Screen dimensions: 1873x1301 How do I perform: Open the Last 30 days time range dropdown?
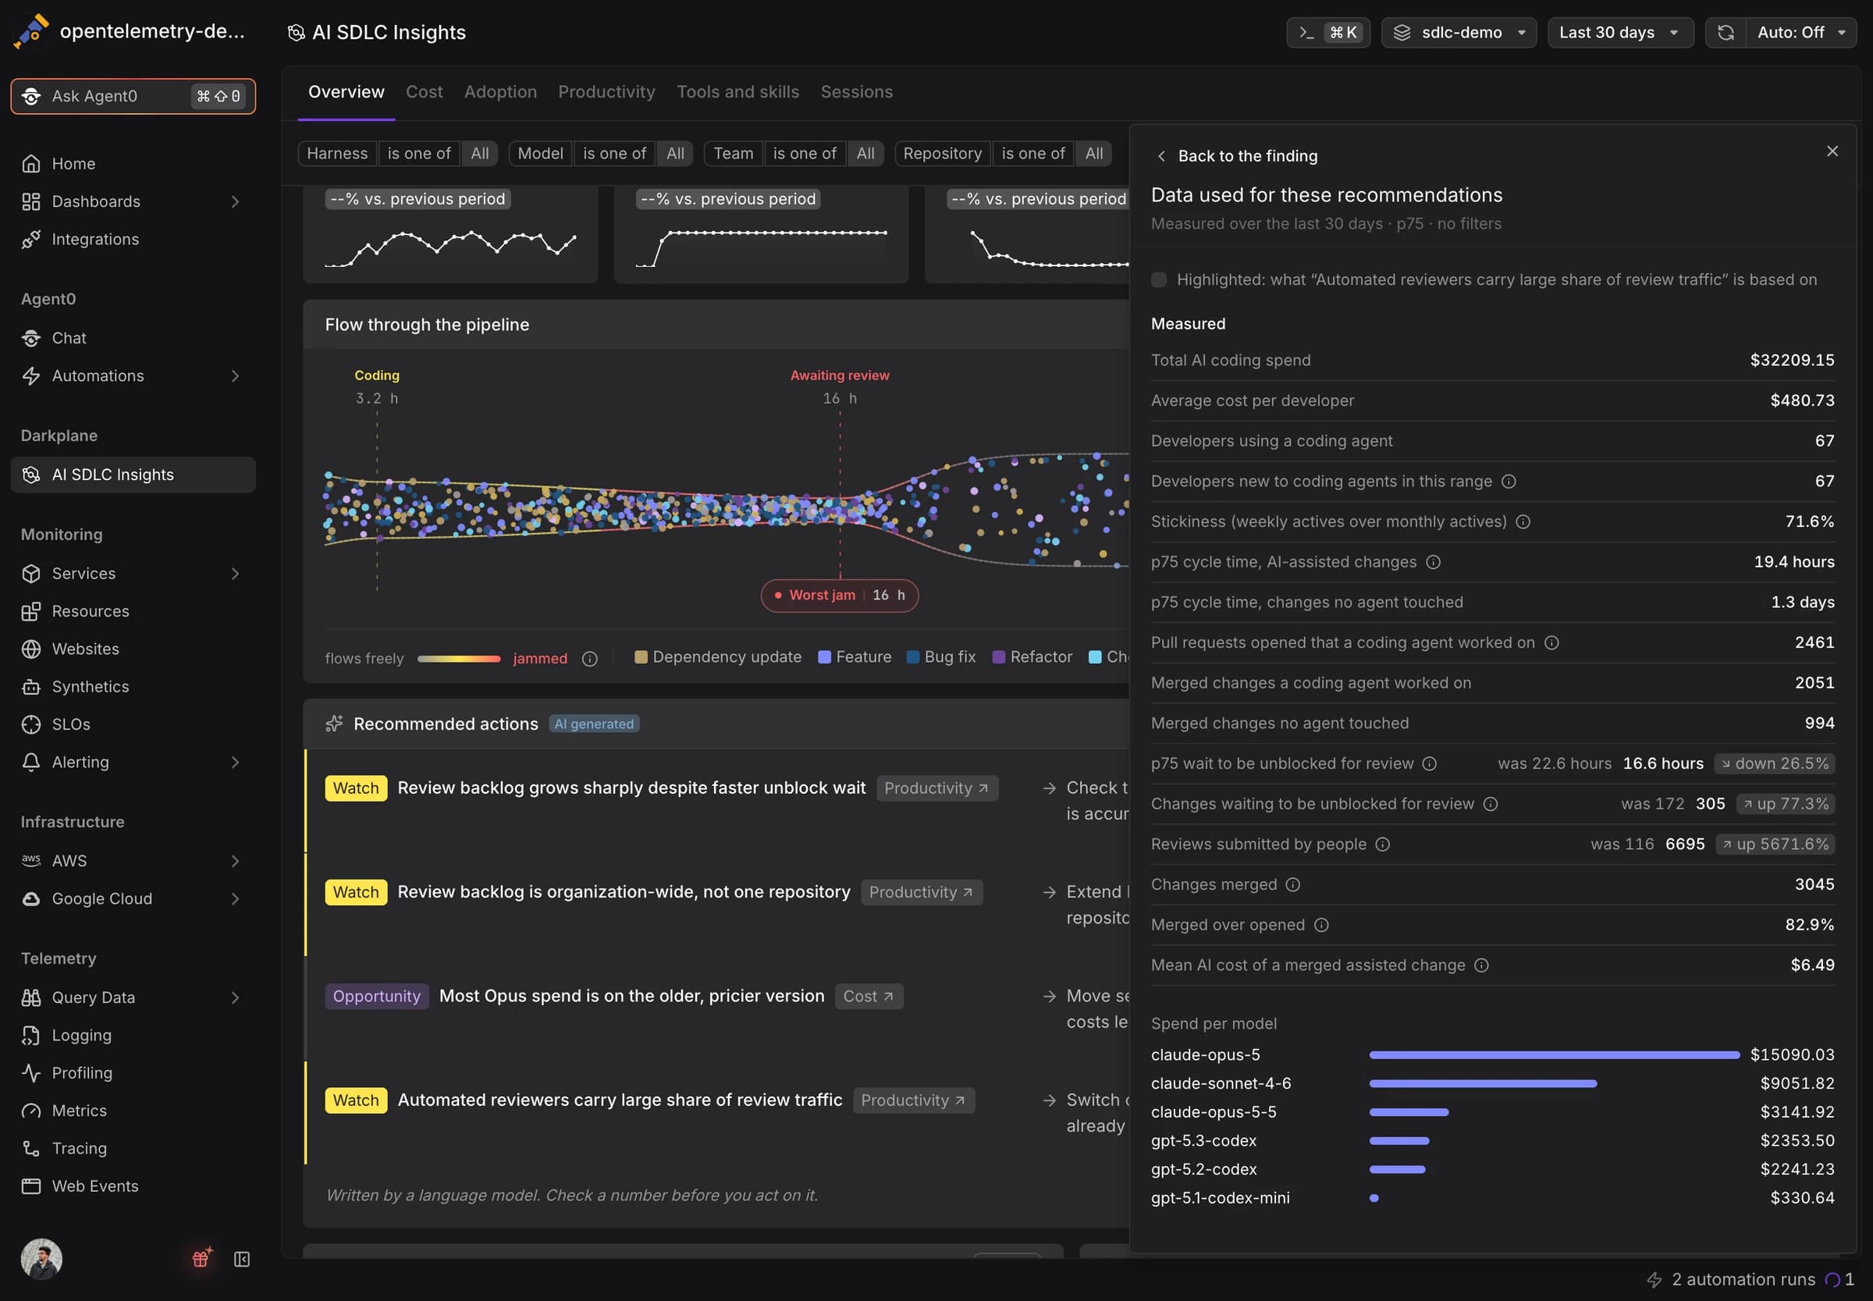[x=1619, y=33]
